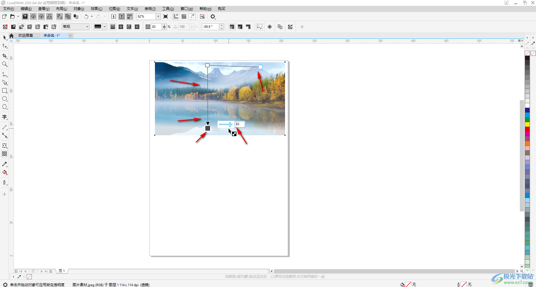
Task: Open the Options gear icon
Action: (213, 16)
